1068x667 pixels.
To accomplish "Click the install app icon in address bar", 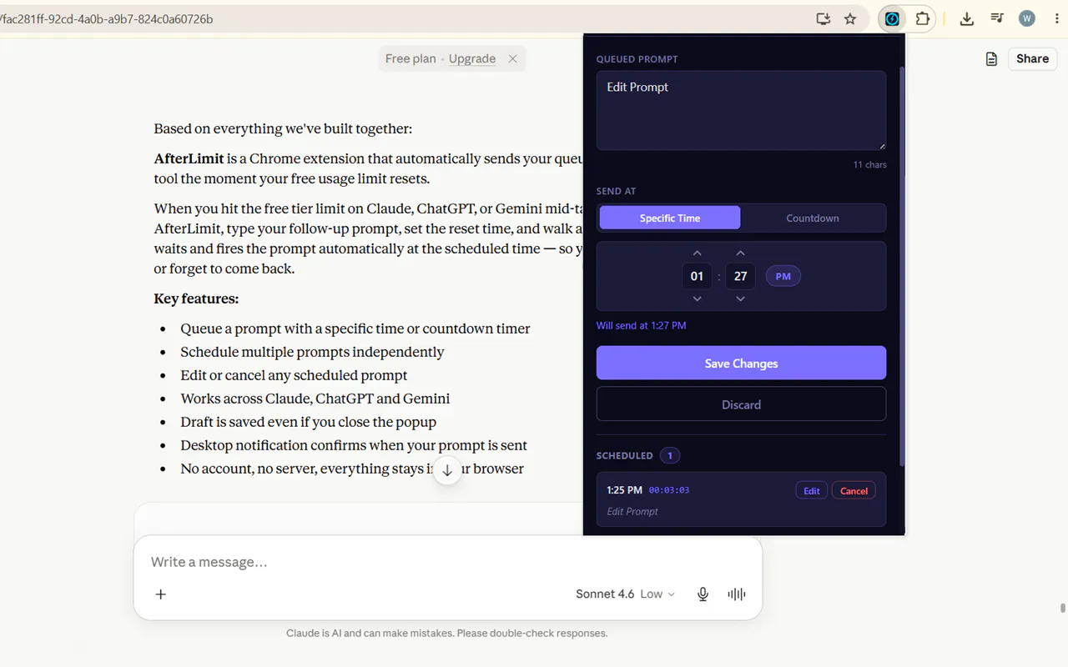I will coord(824,18).
